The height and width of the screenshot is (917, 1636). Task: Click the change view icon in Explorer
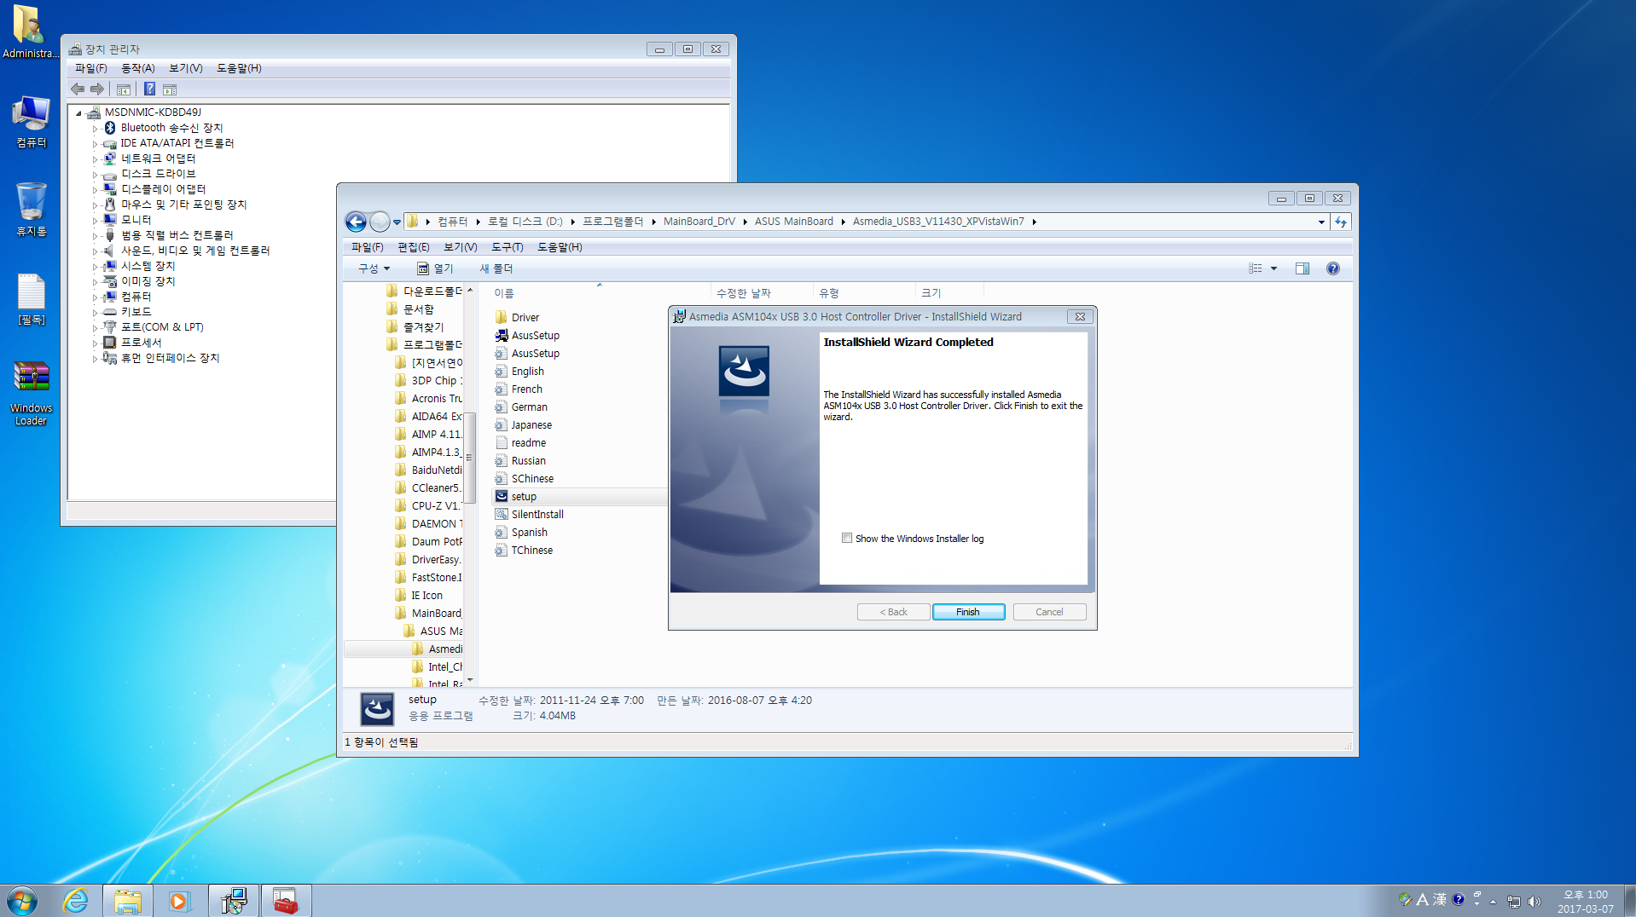click(1256, 268)
